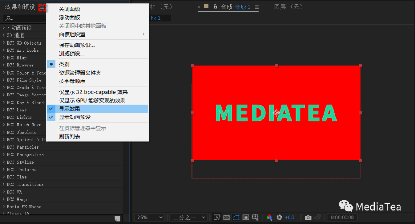Toggle transparency grid icon
Viewport: 415px width, 224px height.
pyautogui.click(x=227, y=217)
